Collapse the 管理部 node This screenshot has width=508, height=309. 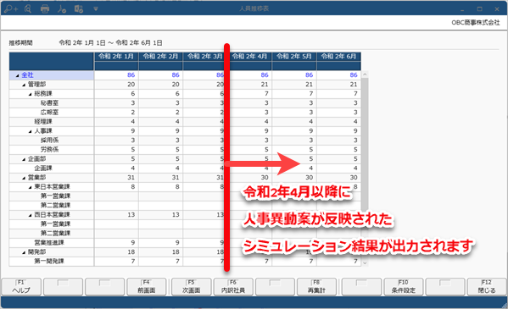click(24, 85)
